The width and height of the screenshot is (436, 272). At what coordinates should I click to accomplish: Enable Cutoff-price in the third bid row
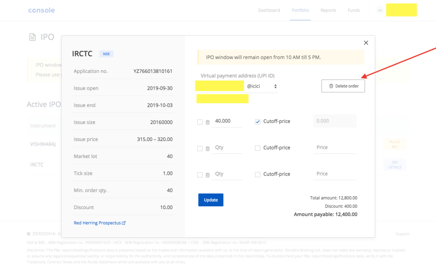pyautogui.click(x=258, y=174)
